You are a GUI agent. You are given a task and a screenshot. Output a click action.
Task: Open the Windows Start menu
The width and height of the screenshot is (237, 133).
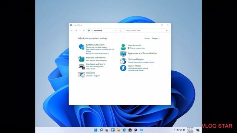tap(96, 130)
